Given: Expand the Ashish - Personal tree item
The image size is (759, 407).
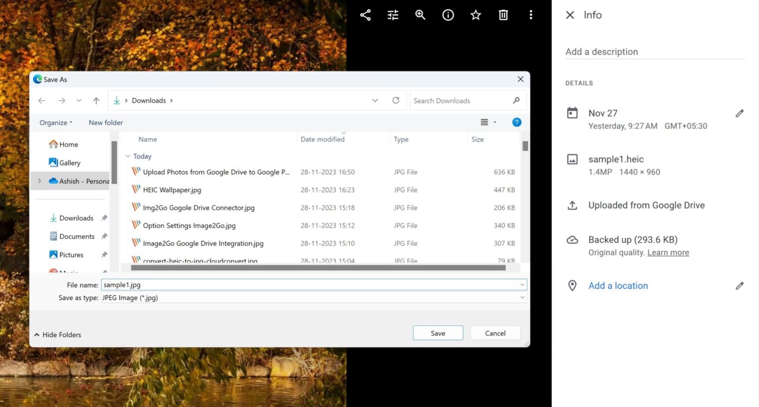Looking at the screenshot, I should click(40, 181).
